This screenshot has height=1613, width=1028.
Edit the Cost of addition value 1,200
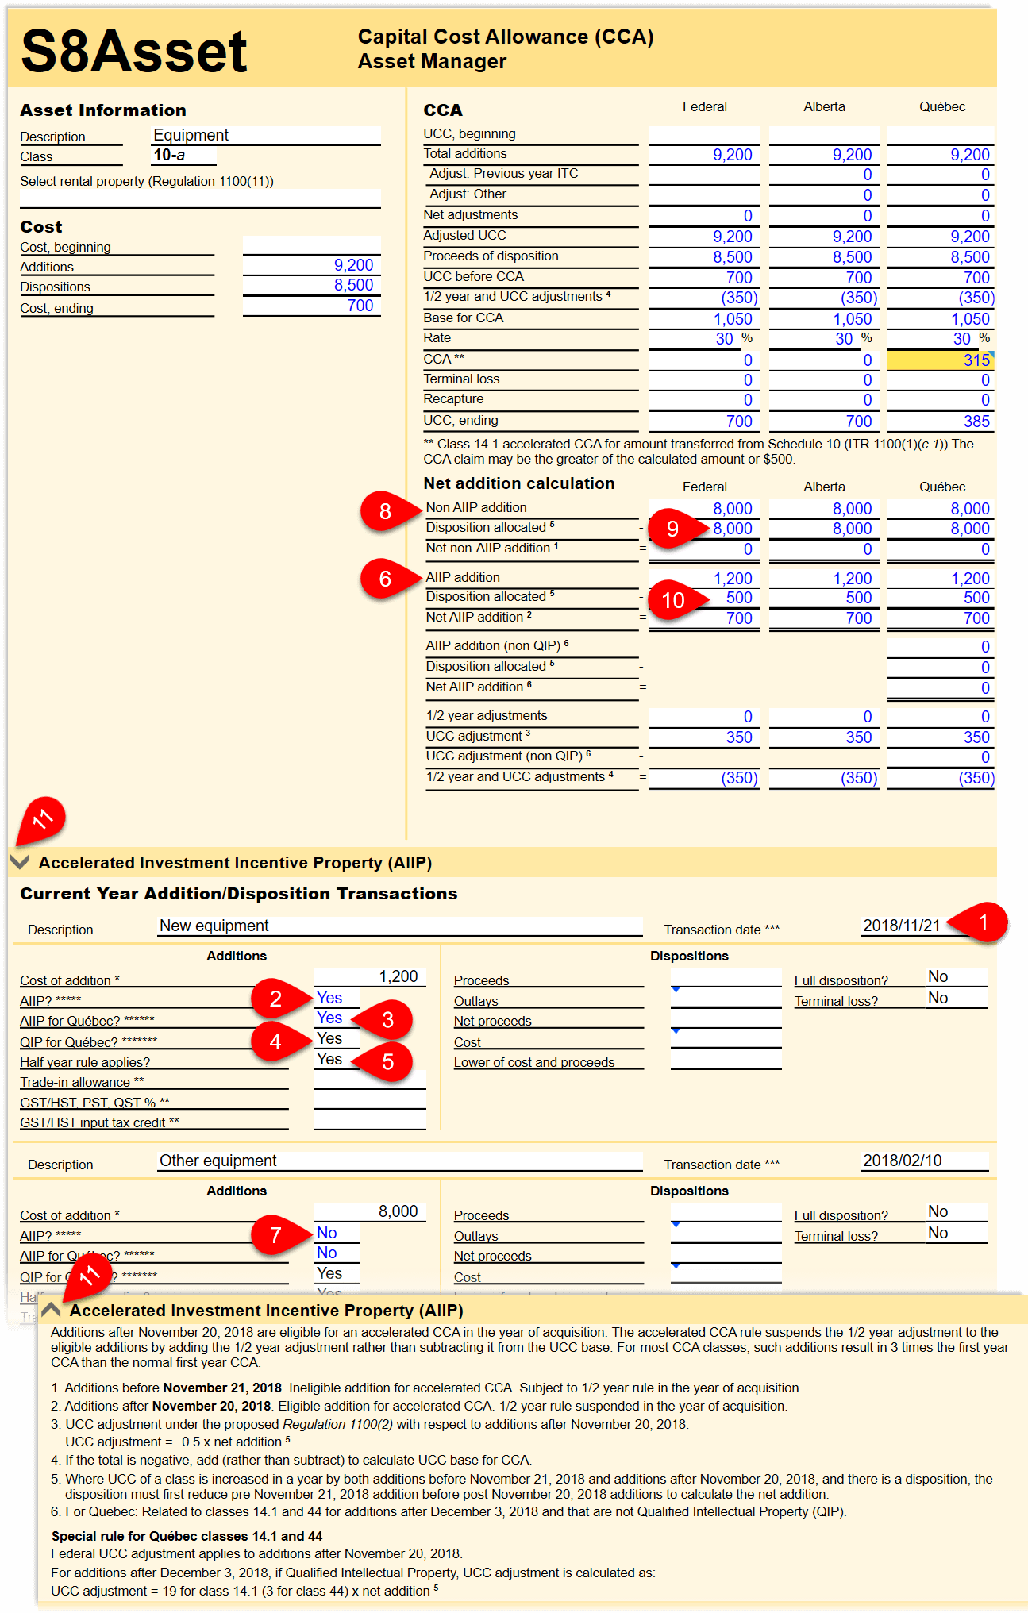(370, 977)
